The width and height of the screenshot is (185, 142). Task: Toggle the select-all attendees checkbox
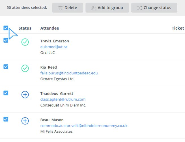pos(6,28)
